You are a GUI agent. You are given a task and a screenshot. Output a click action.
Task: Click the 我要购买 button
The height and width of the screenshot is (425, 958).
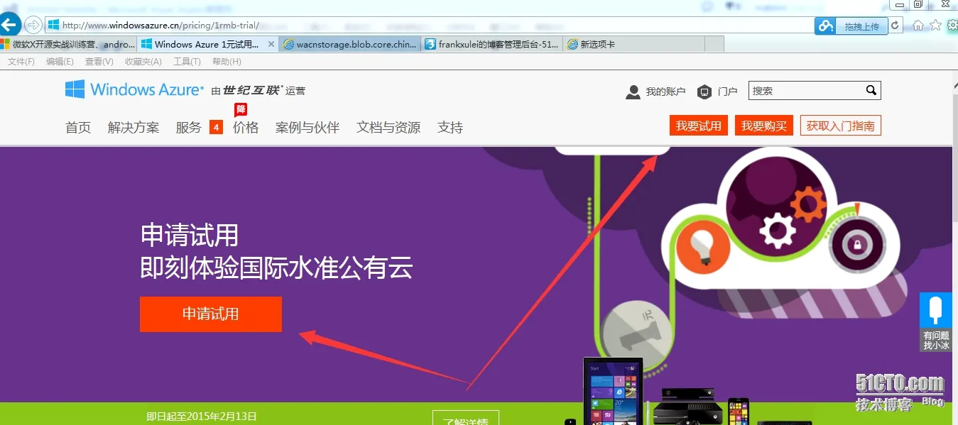click(x=764, y=126)
